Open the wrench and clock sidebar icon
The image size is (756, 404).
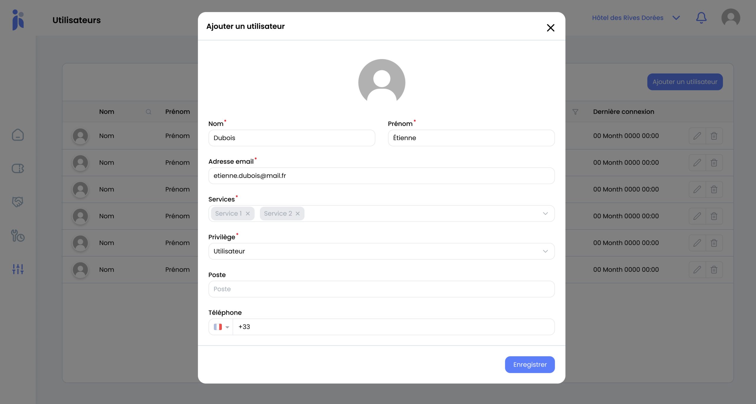click(18, 236)
